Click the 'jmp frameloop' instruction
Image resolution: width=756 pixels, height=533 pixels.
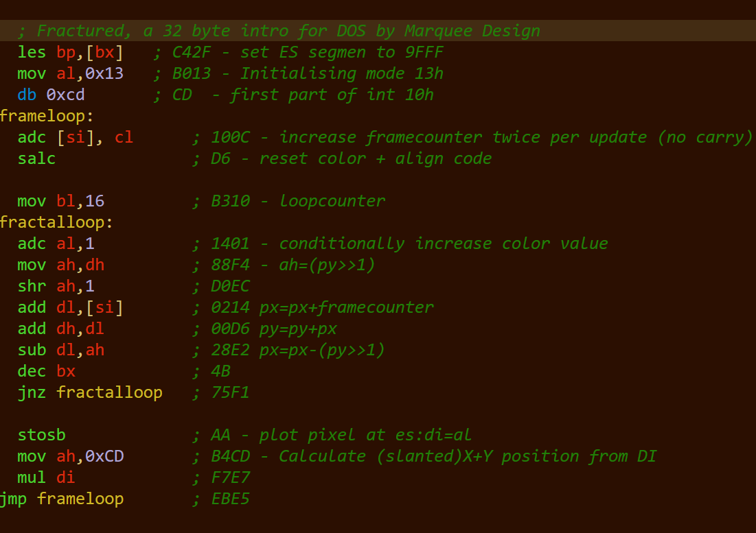point(62,499)
